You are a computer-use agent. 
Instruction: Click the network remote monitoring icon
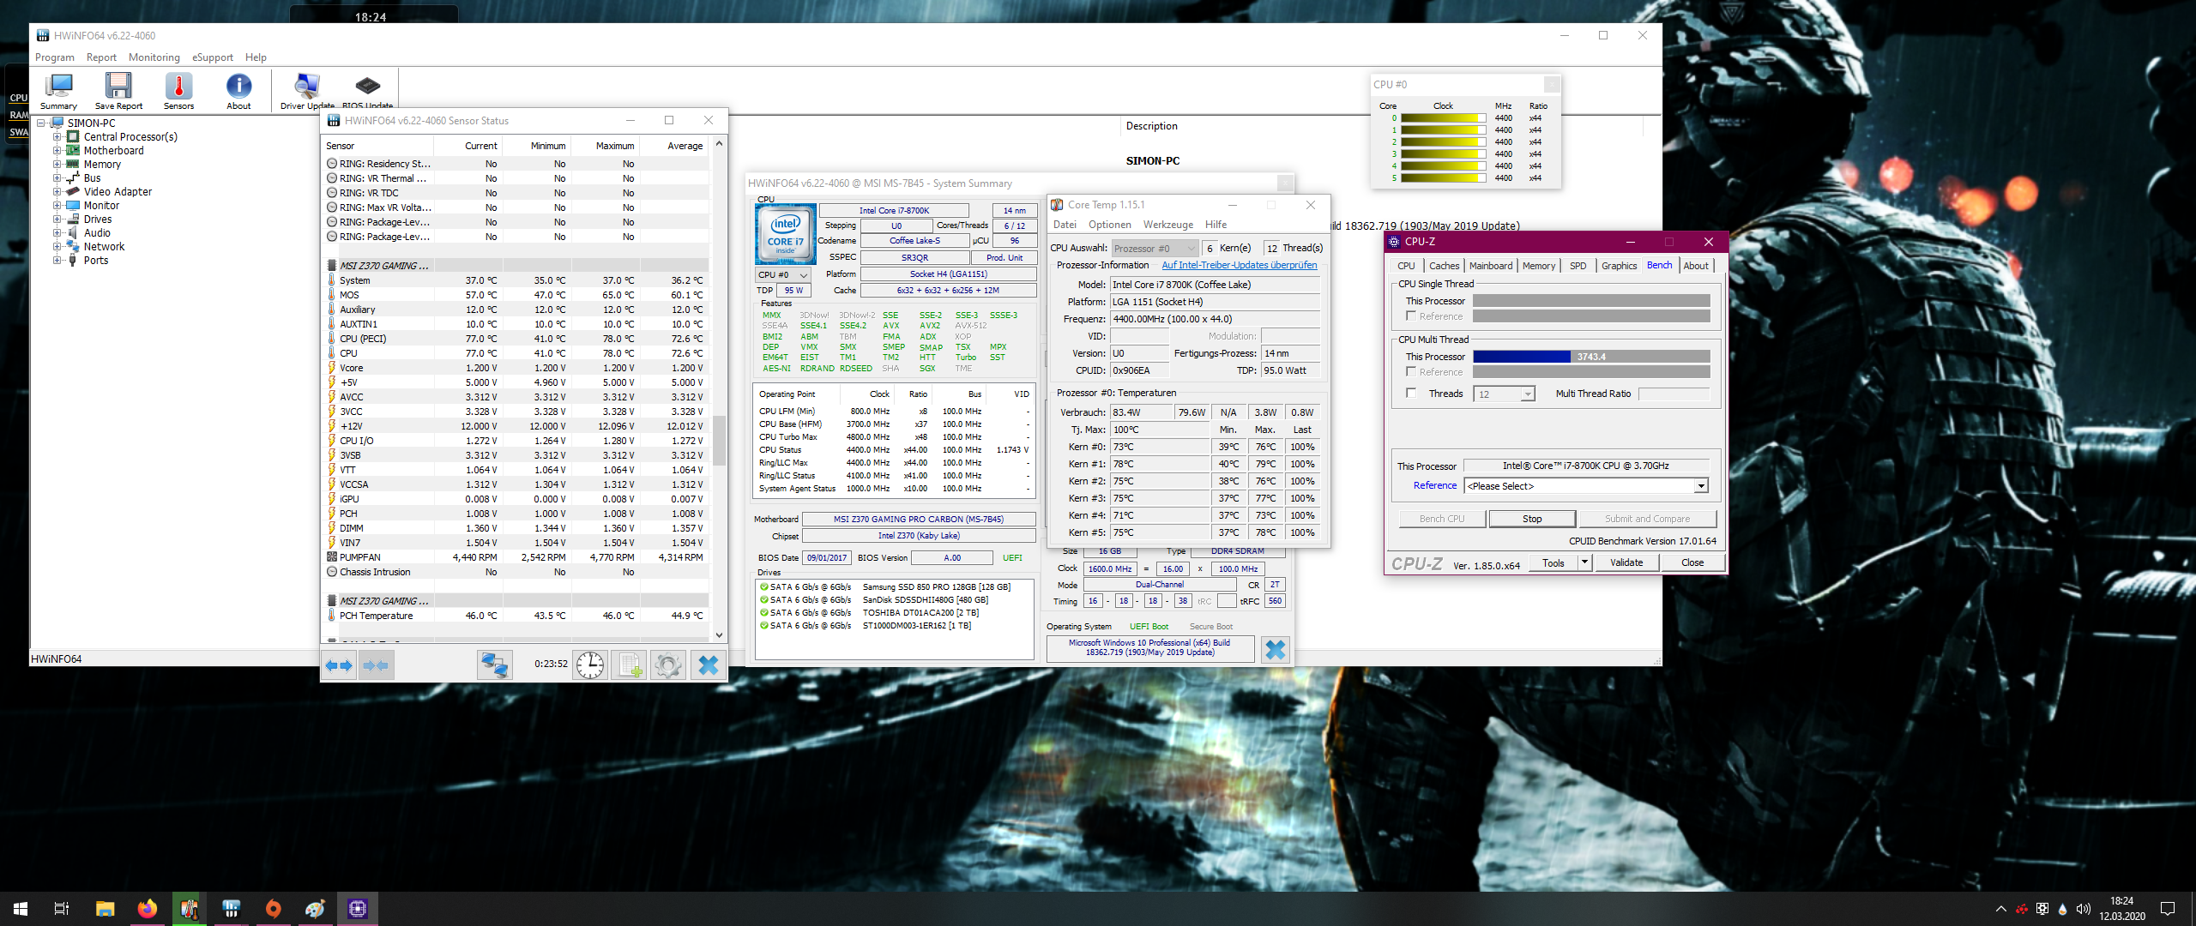[495, 664]
